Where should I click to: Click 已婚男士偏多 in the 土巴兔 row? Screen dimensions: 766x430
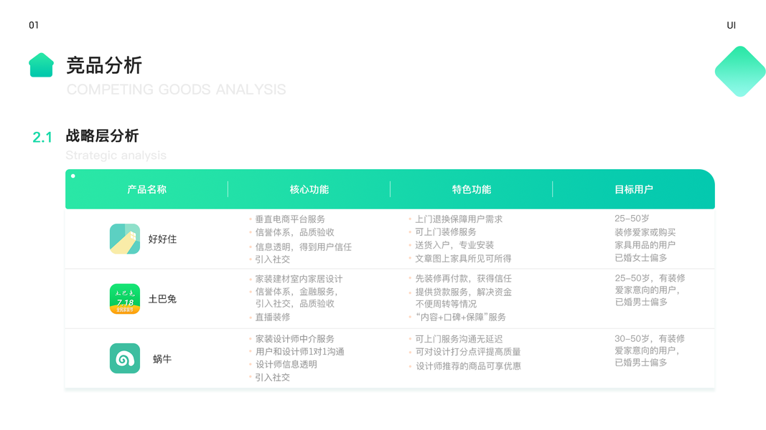point(641,302)
